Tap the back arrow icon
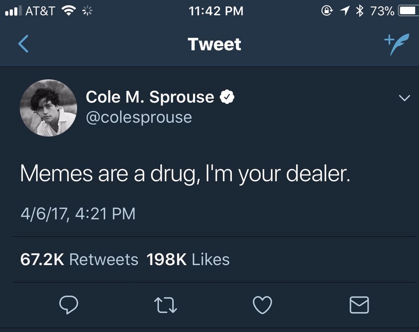 click(24, 44)
